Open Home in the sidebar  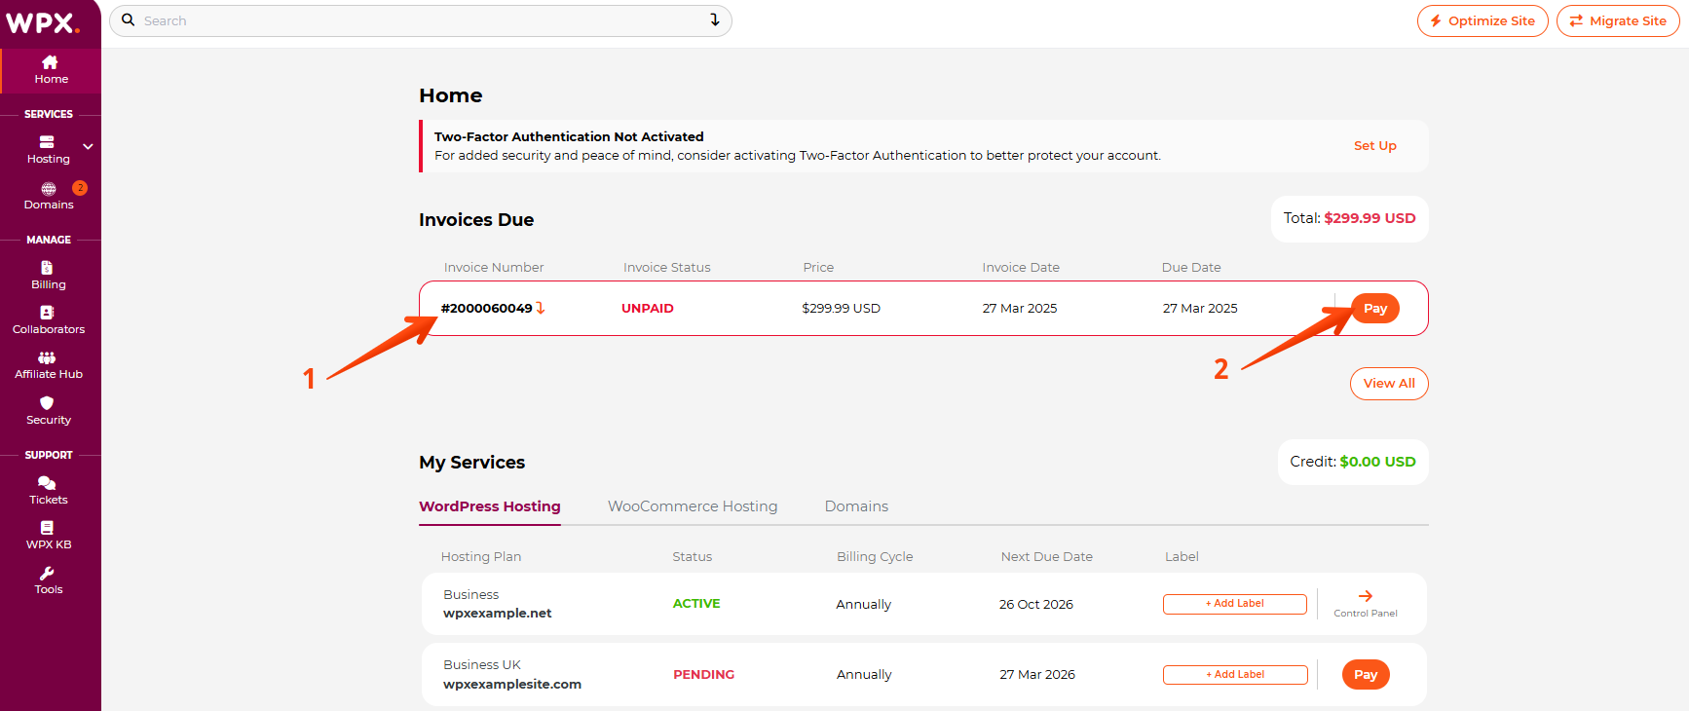(x=51, y=70)
